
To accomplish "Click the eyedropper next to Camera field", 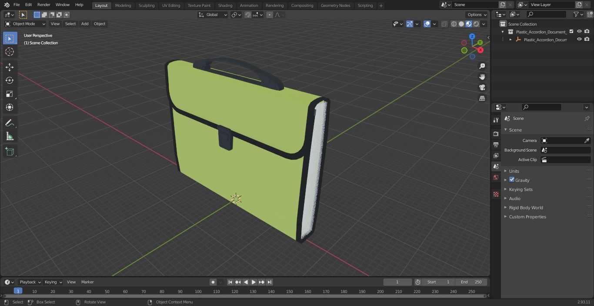I will pyautogui.click(x=587, y=141).
